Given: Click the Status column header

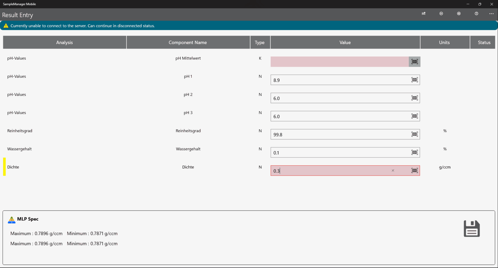Looking at the screenshot, I should [483, 42].
